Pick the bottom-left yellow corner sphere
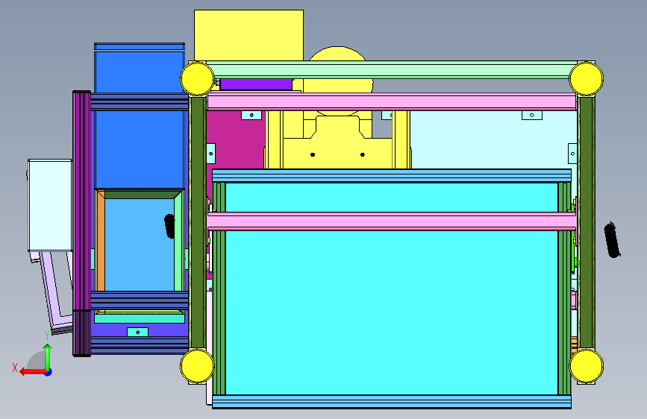Screen dimensions: 647x419 click(197, 366)
